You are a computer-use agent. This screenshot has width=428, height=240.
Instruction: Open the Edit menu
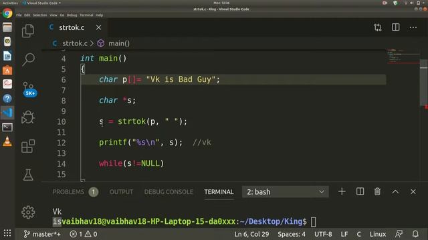coord(27,15)
